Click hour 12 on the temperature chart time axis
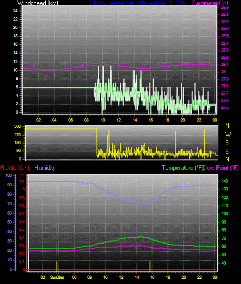This screenshot has width=241, height=284. coord(121,277)
